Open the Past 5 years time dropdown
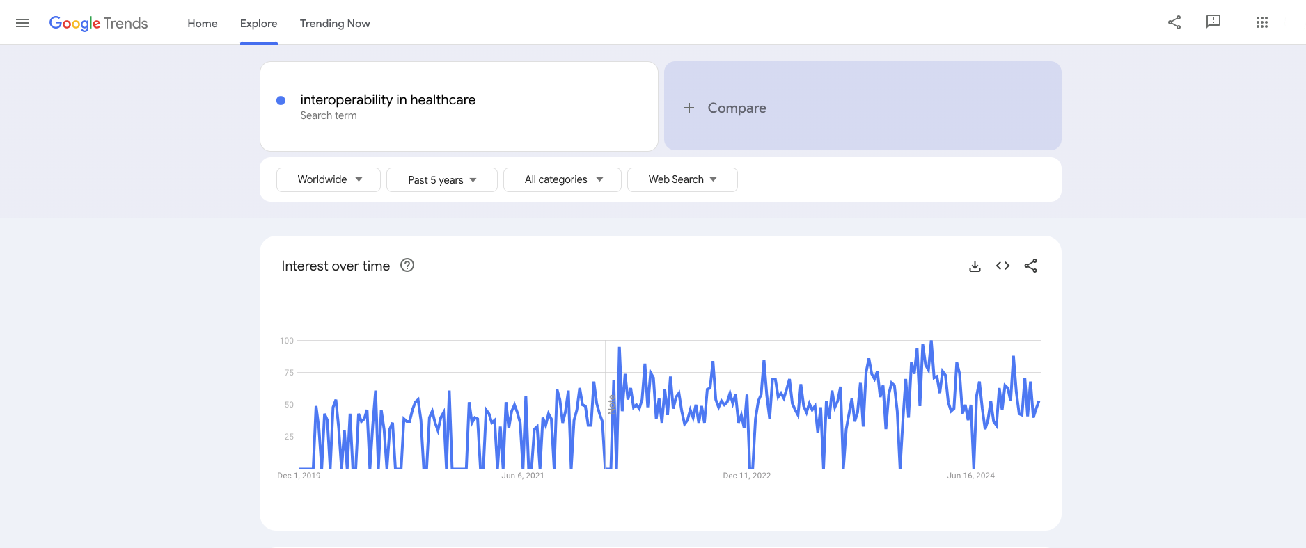 pos(442,179)
